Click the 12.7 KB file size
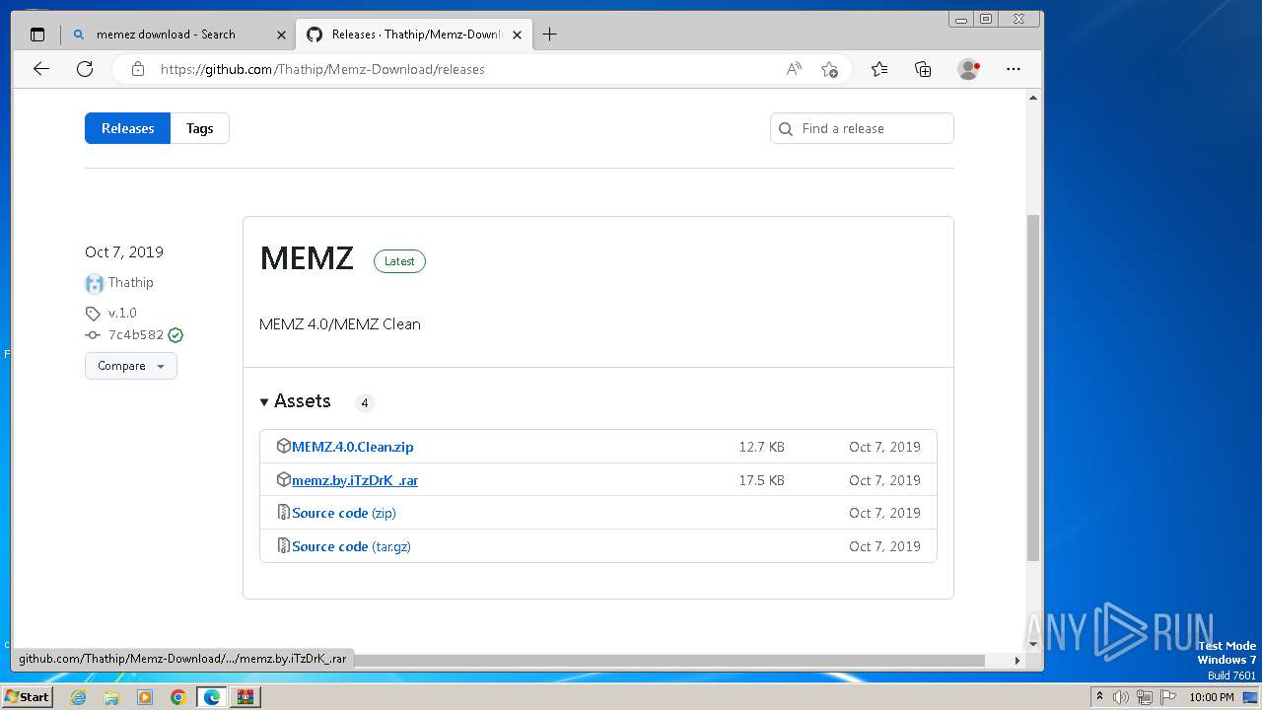This screenshot has width=1262, height=710. tap(761, 447)
